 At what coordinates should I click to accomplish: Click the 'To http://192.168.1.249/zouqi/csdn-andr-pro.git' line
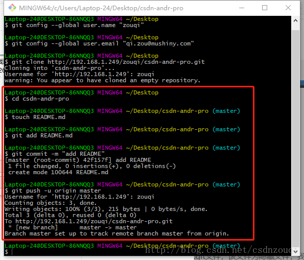[x=88, y=221]
